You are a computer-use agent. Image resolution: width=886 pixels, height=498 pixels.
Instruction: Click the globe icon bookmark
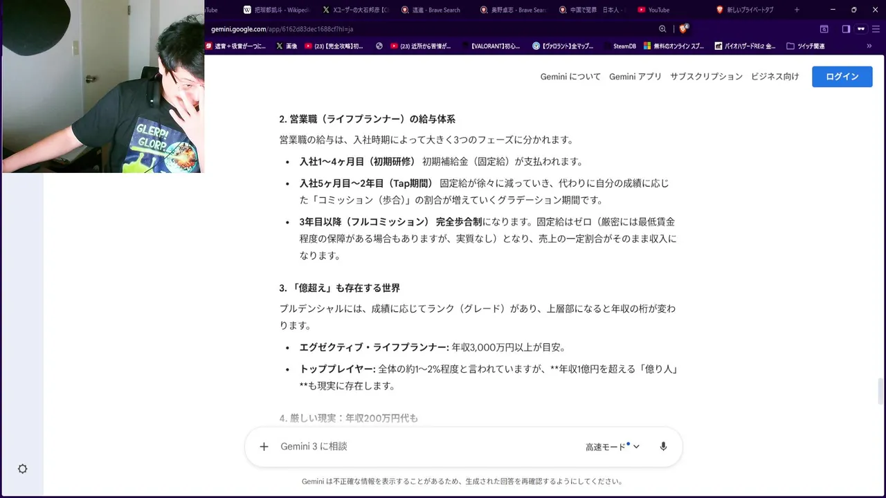(379, 46)
